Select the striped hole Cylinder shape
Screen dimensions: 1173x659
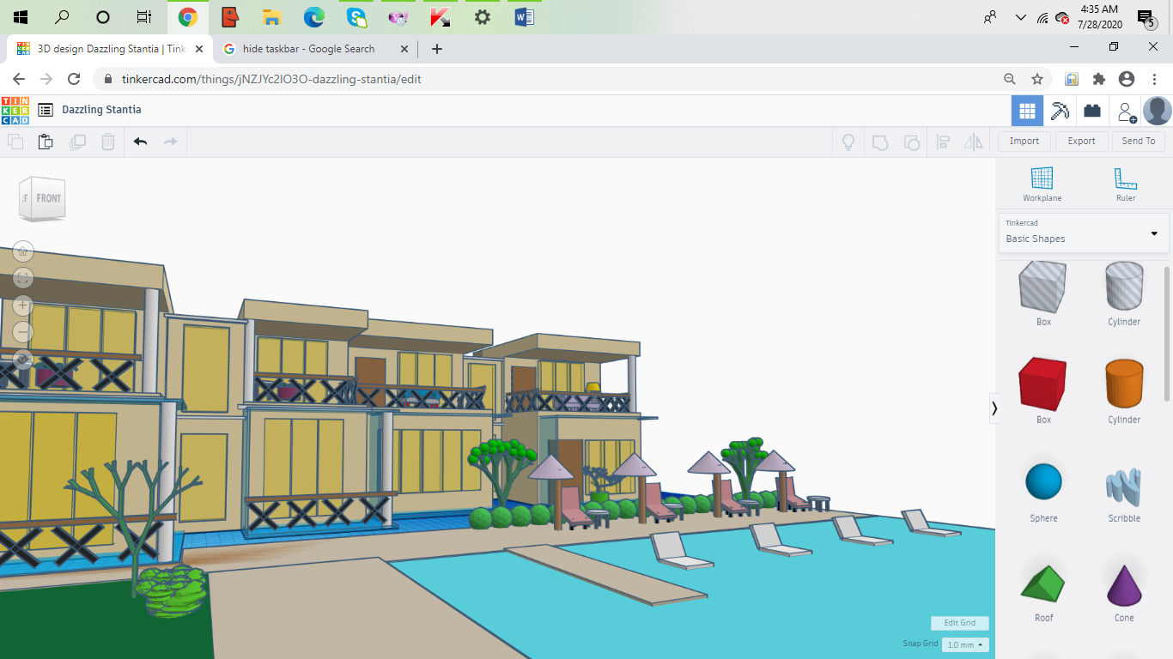pyautogui.click(x=1124, y=287)
